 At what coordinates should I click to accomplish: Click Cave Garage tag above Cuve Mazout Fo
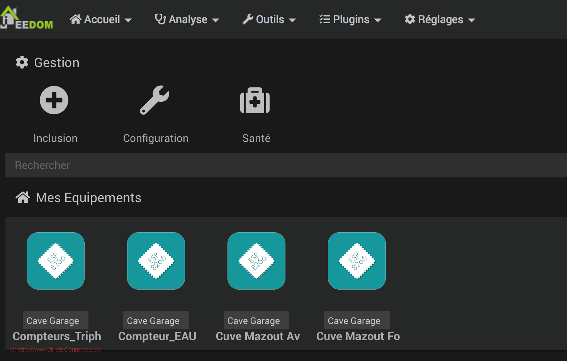point(357,321)
